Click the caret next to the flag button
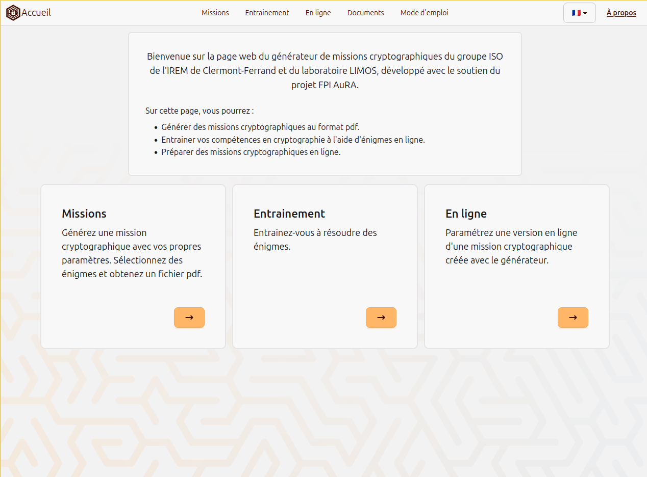 coord(585,13)
